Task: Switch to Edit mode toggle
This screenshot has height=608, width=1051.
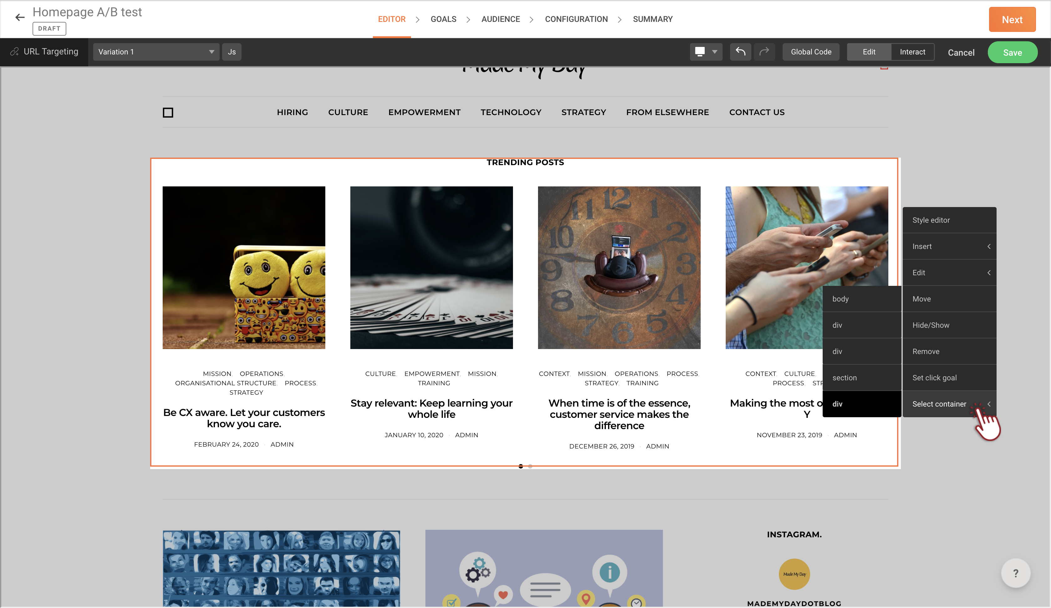Action: pyautogui.click(x=869, y=52)
